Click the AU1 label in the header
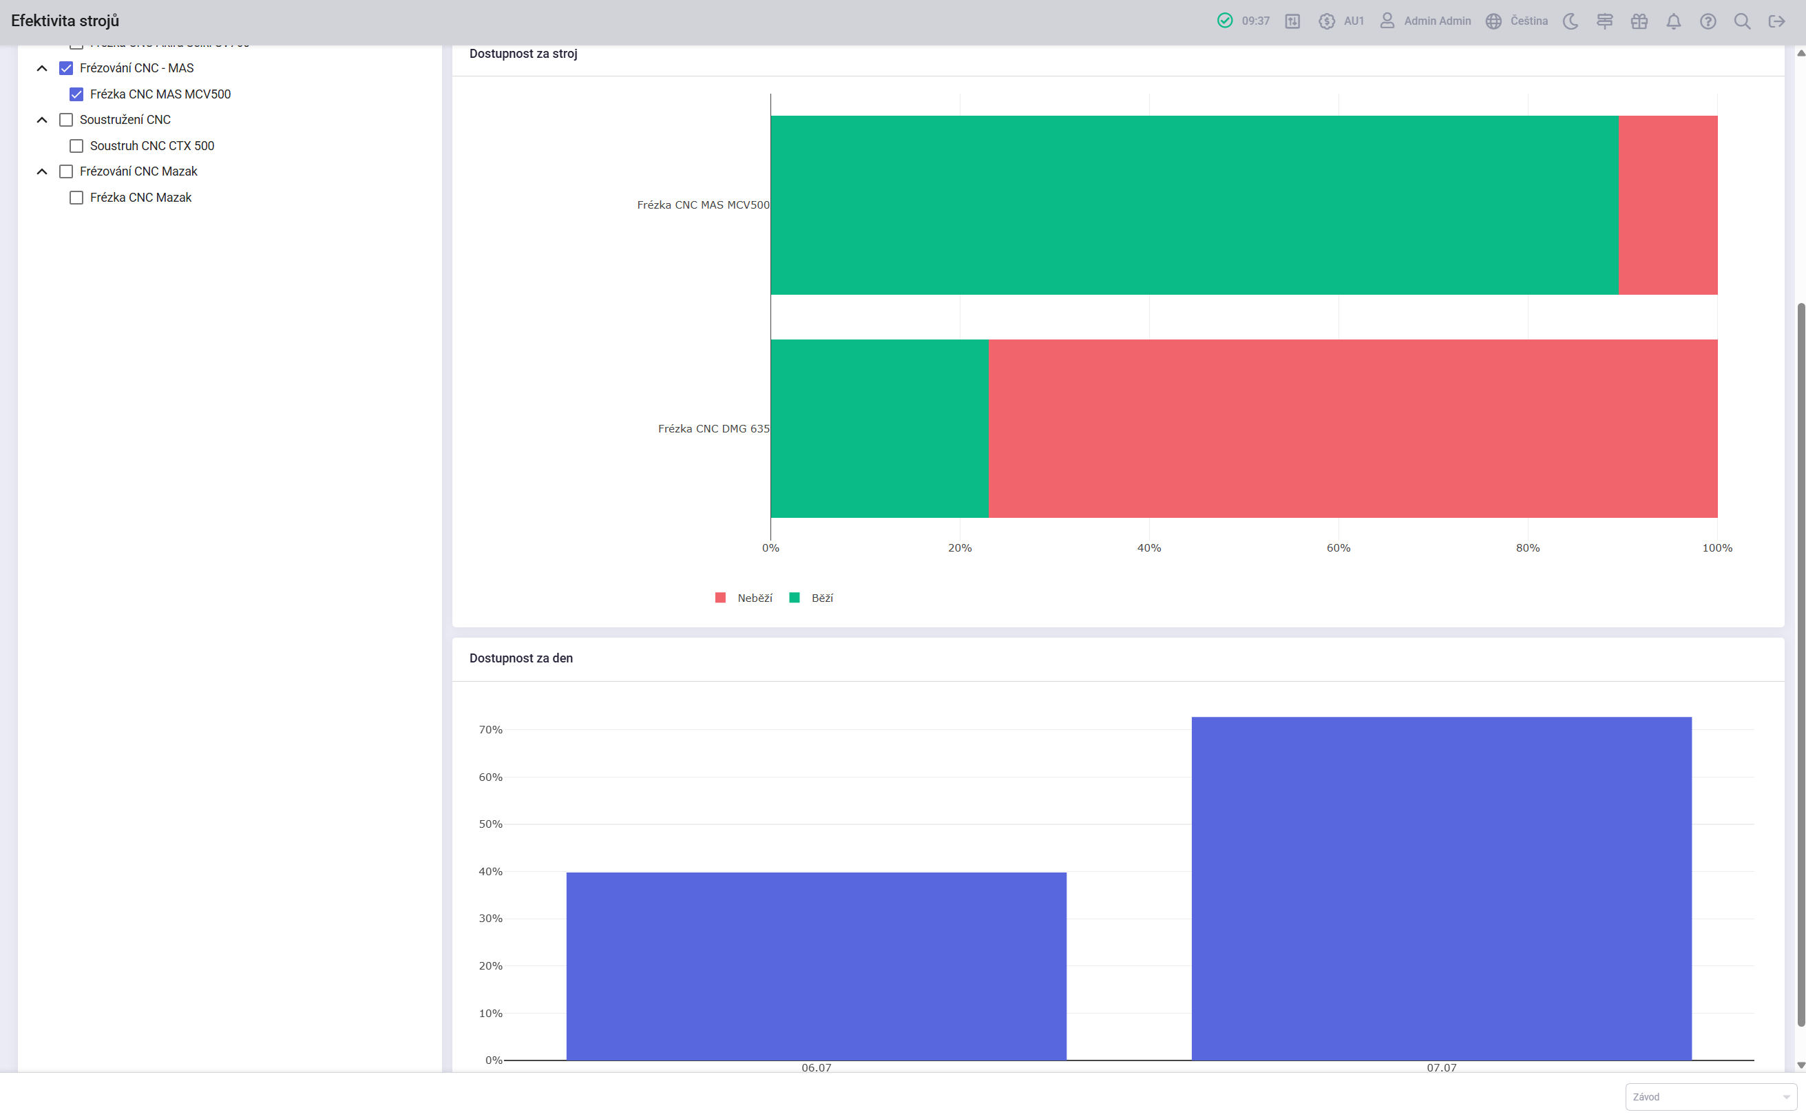This screenshot has height=1119, width=1806. pos(1354,21)
